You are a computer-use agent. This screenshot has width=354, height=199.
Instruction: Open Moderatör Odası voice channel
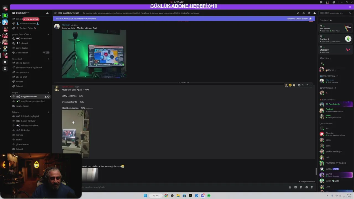pyautogui.click(x=30, y=23)
